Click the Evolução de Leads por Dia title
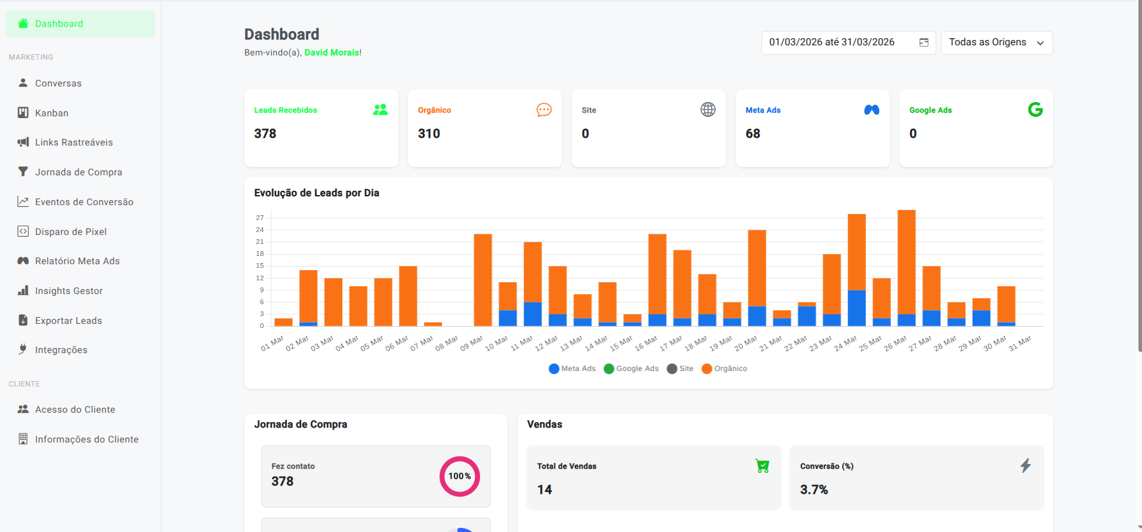Screen dimensions: 1142x532 [x=317, y=193]
